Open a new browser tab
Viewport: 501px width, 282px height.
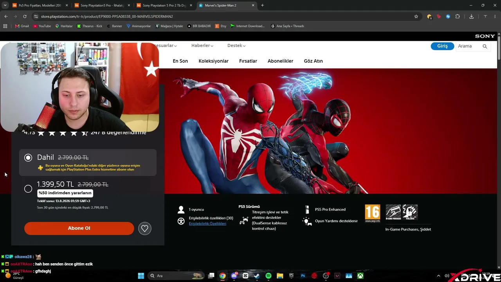262,5
